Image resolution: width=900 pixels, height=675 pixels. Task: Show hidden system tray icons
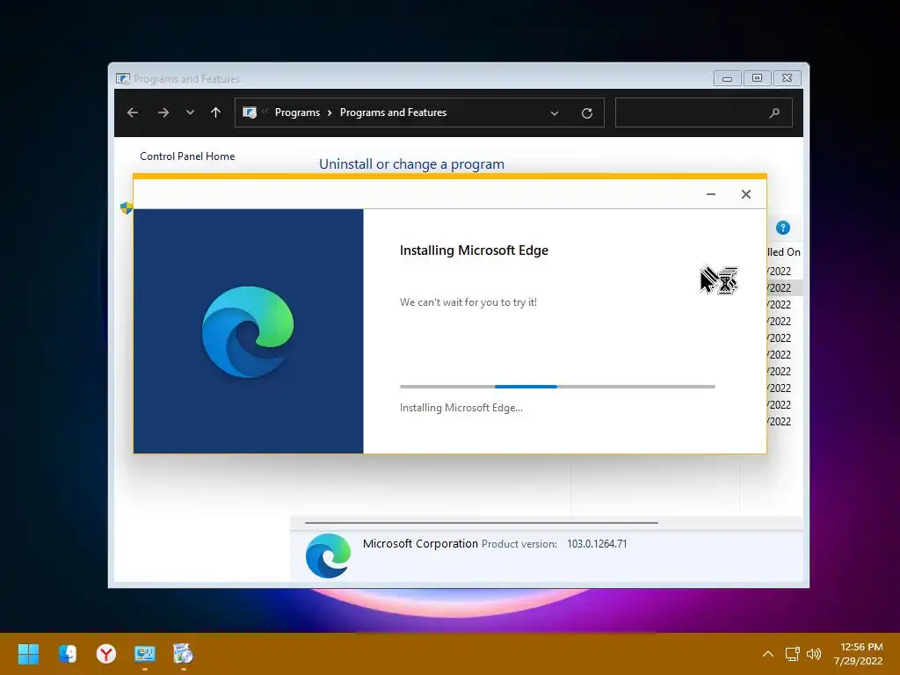click(768, 654)
